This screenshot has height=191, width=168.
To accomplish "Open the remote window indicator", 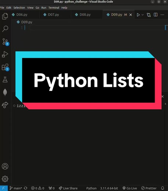I will tap(3, 188).
